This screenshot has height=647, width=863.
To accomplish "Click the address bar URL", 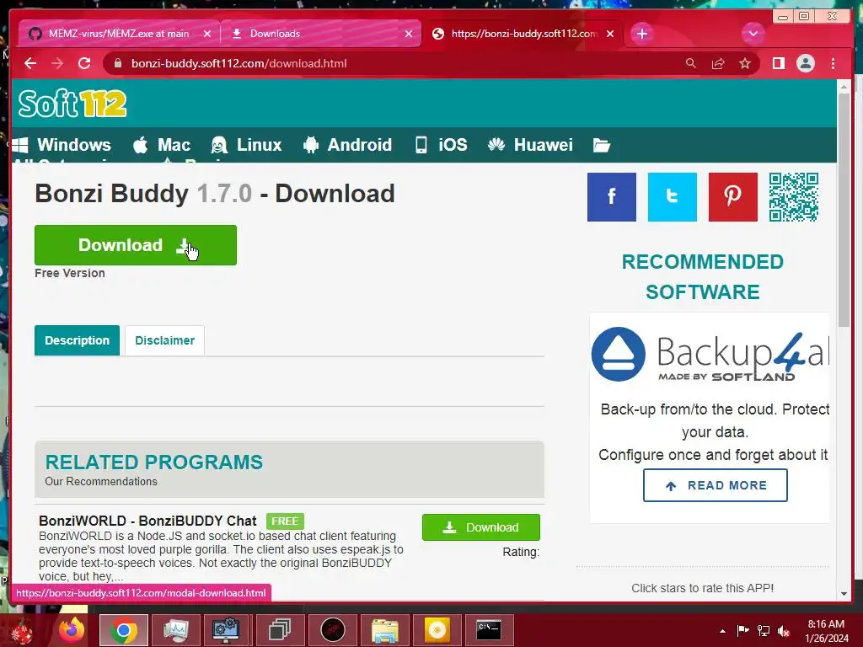I will click(x=239, y=63).
